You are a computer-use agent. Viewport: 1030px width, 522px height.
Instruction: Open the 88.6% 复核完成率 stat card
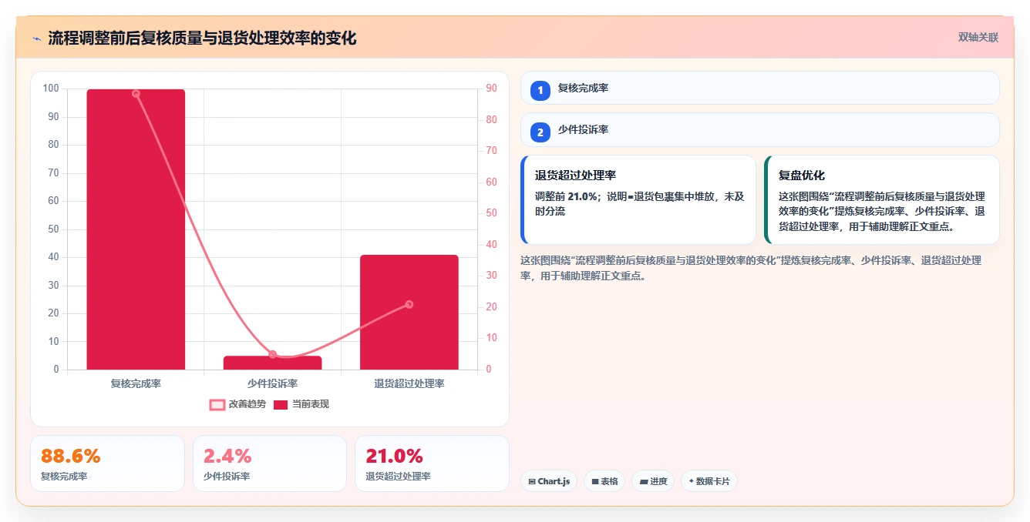(x=107, y=463)
